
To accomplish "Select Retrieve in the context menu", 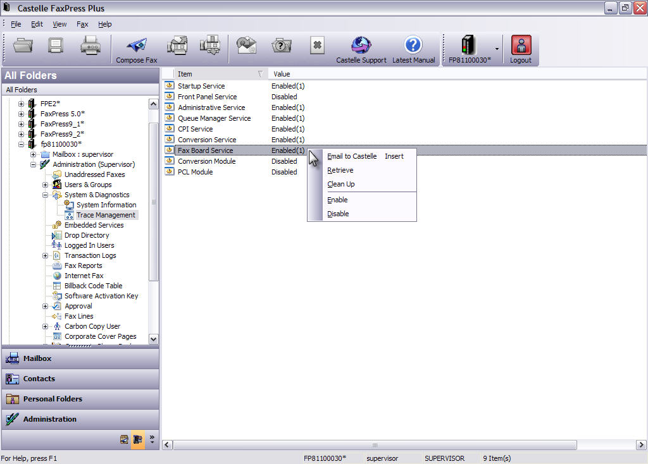I will point(340,170).
